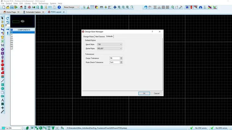Switch to the Home Page tab

pos(11,12)
